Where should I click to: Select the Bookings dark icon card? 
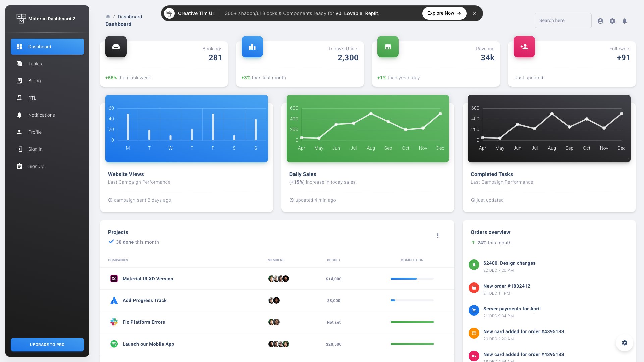click(x=116, y=47)
